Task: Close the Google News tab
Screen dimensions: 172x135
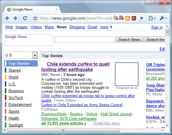Action: pyautogui.click(x=56, y=9)
